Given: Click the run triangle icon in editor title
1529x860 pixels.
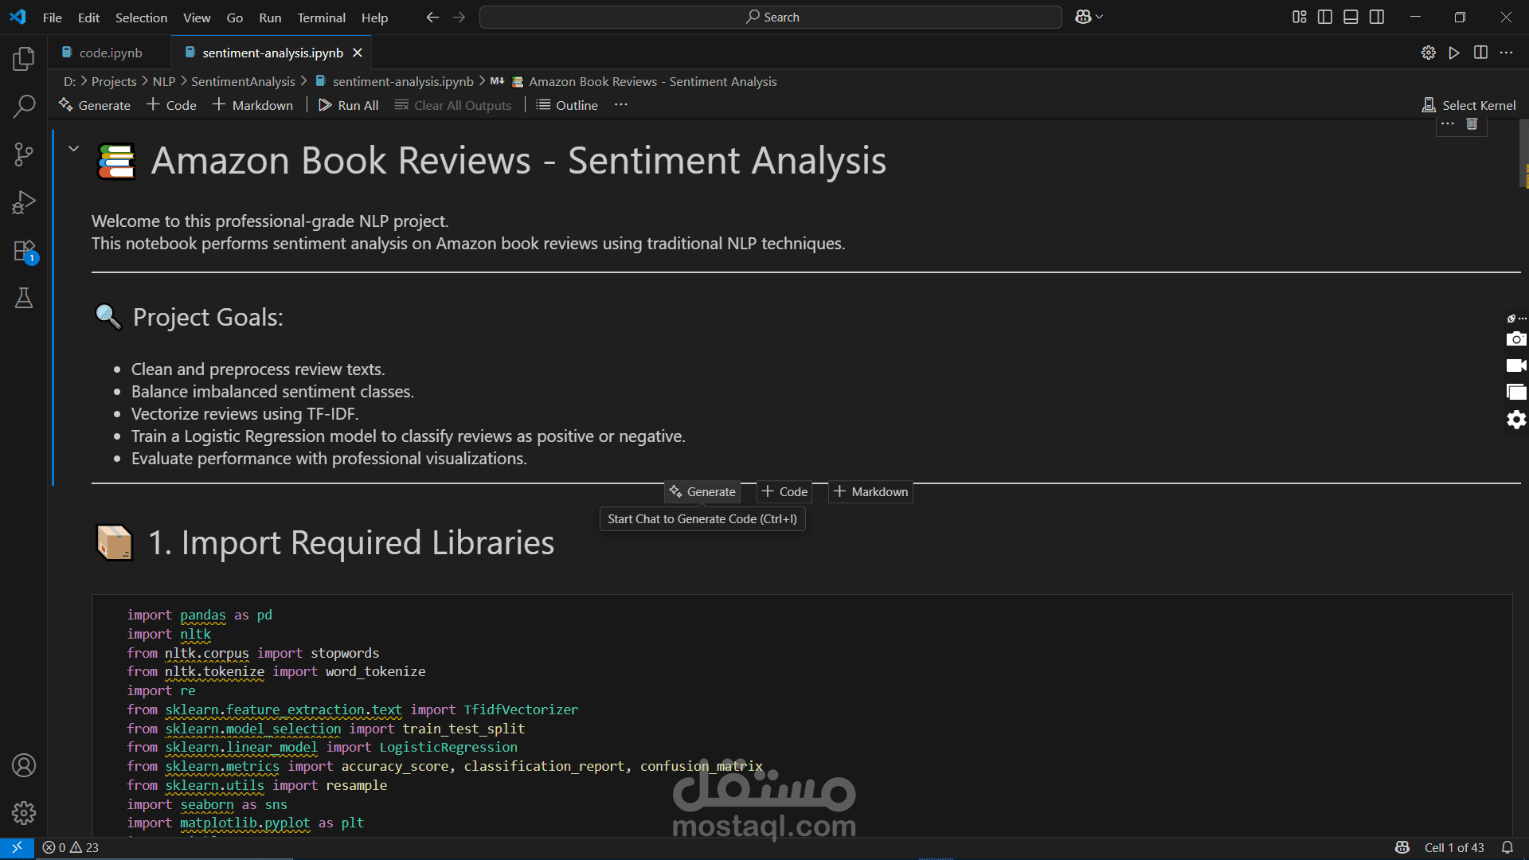Looking at the screenshot, I should [1454, 53].
